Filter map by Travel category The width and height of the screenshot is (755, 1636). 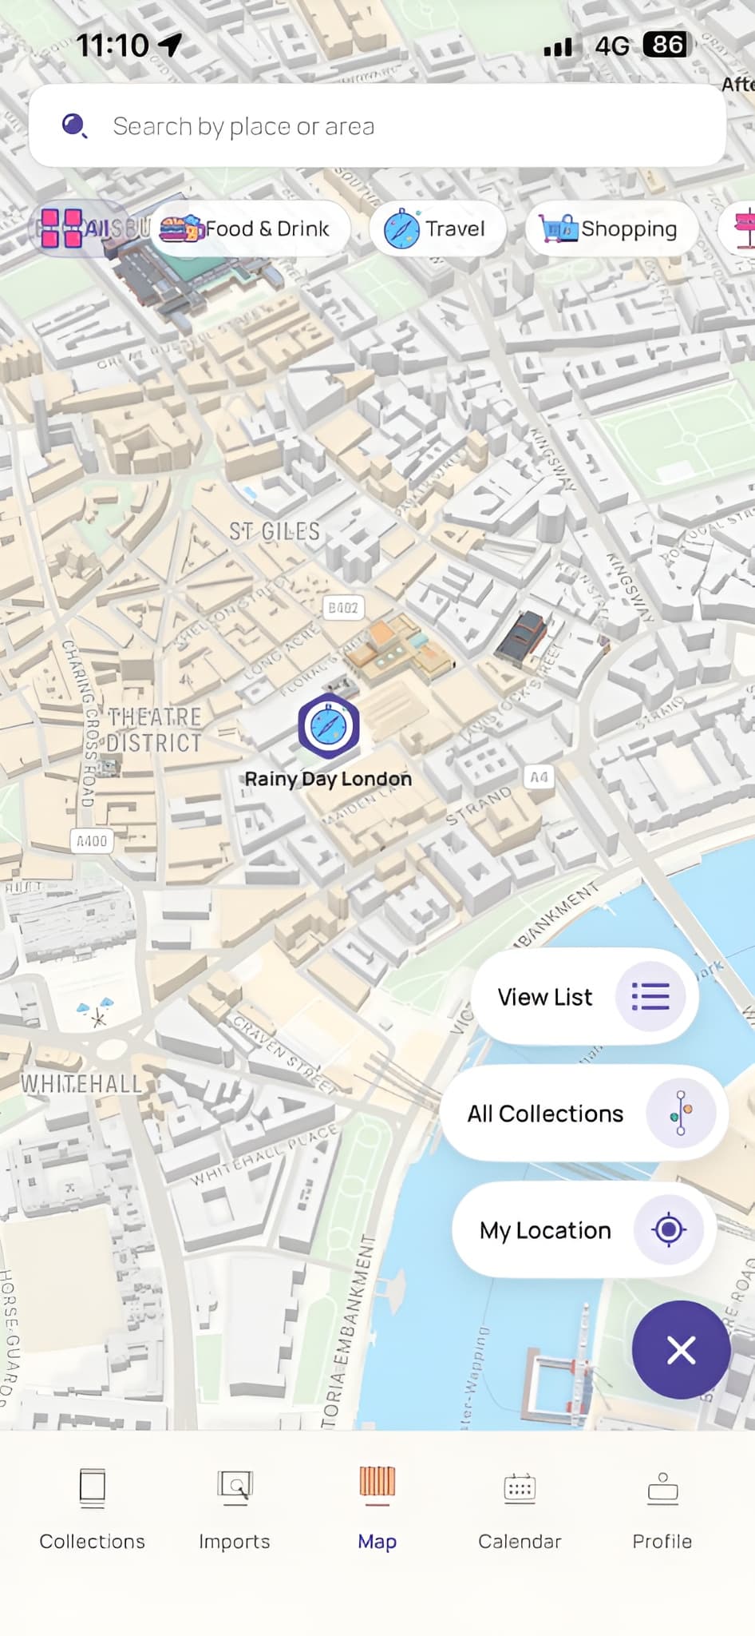click(x=437, y=229)
